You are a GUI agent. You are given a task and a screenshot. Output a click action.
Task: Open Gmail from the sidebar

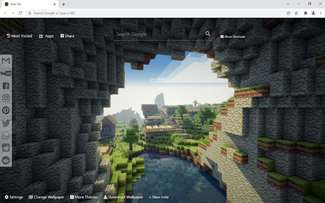(6, 61)
